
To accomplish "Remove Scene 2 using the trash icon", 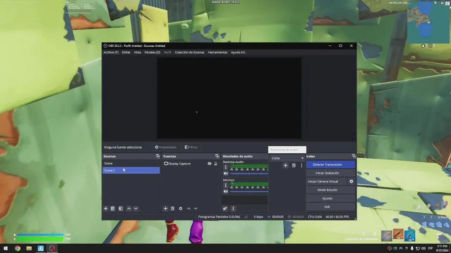I will click(113, 208).
